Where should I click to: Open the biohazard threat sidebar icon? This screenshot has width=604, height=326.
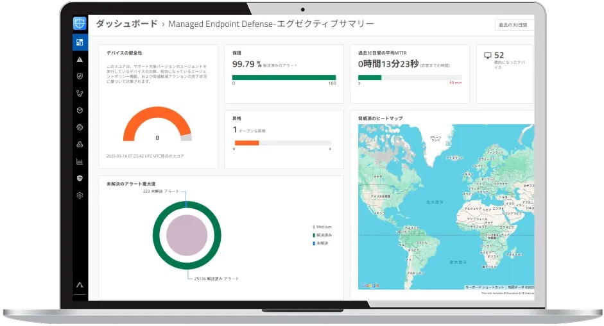pos(80,145)
